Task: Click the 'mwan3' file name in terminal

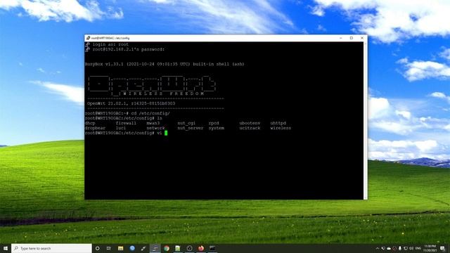Action: click(x=153, y=123)
